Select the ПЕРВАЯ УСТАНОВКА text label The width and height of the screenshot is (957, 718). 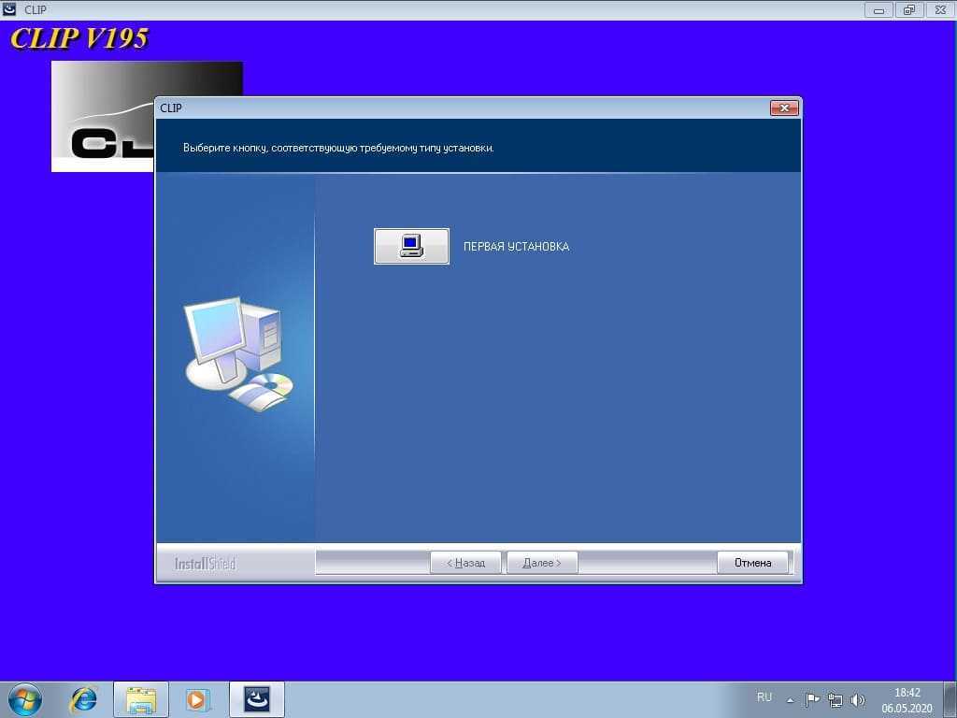click(516, 247)
